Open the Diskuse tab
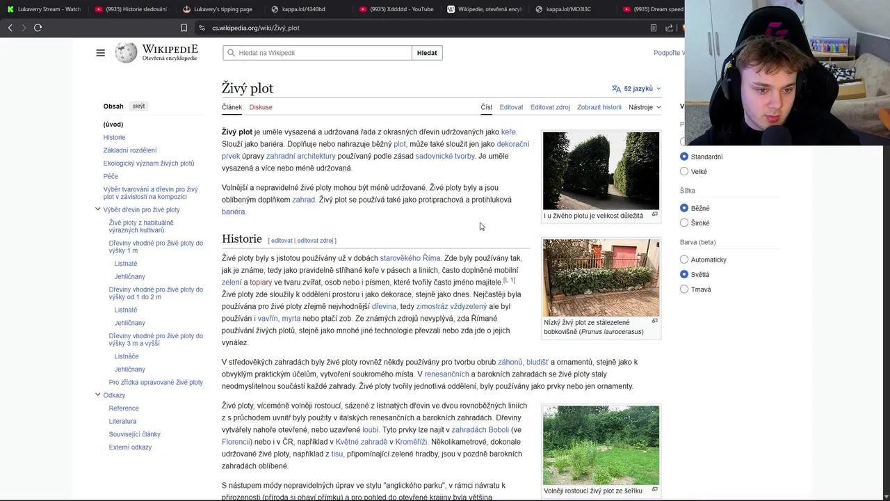Screen dimensions: 890x501 tap(261, 107)
